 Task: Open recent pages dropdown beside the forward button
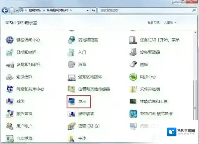(17, 11)
